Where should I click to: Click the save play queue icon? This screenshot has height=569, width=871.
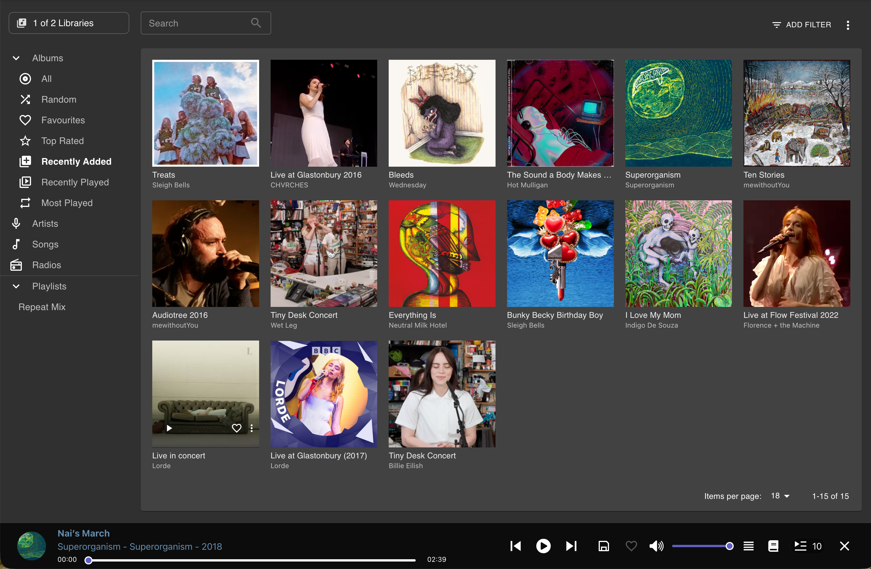click(x=604, y=546)
